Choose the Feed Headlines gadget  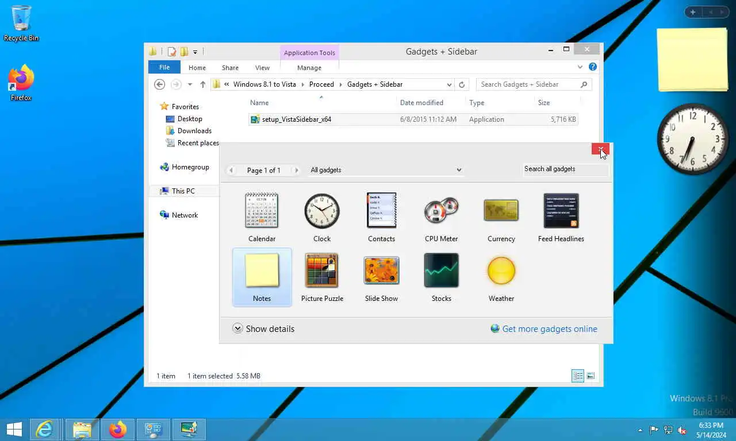561,217
